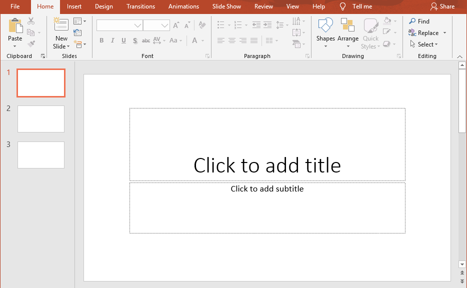
Task: Click the Replace button
Action: [427, 33]
